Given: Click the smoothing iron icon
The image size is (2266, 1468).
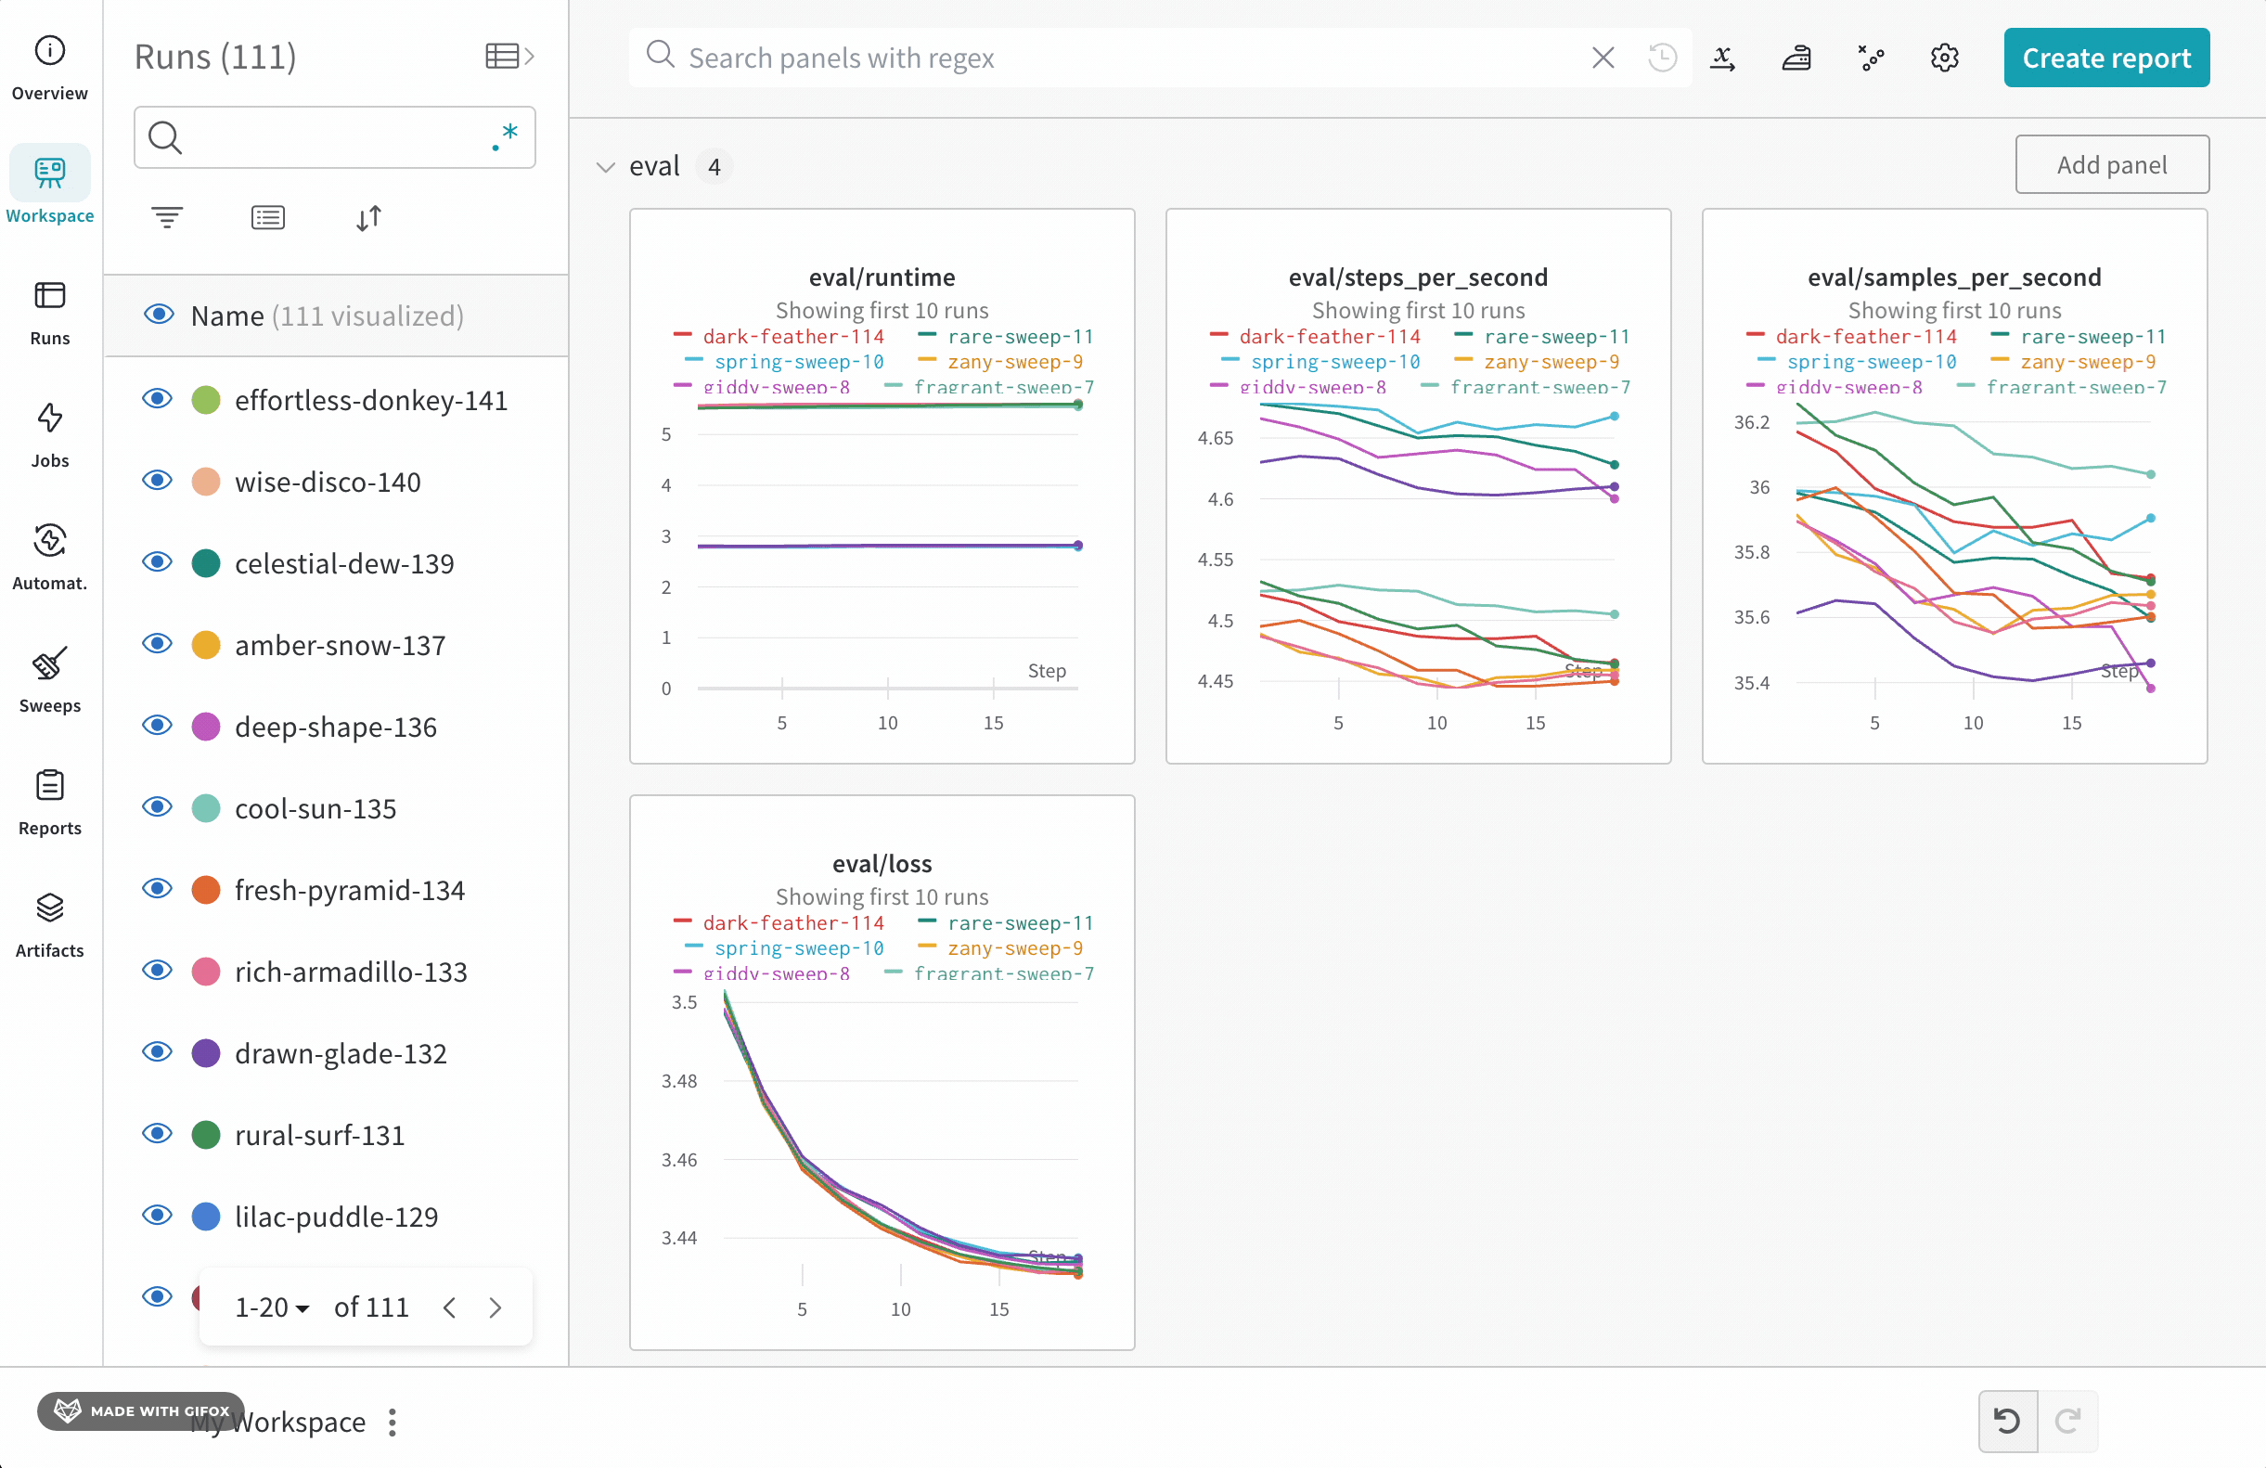Looking at the screenshot, I should coord(1796,58).
